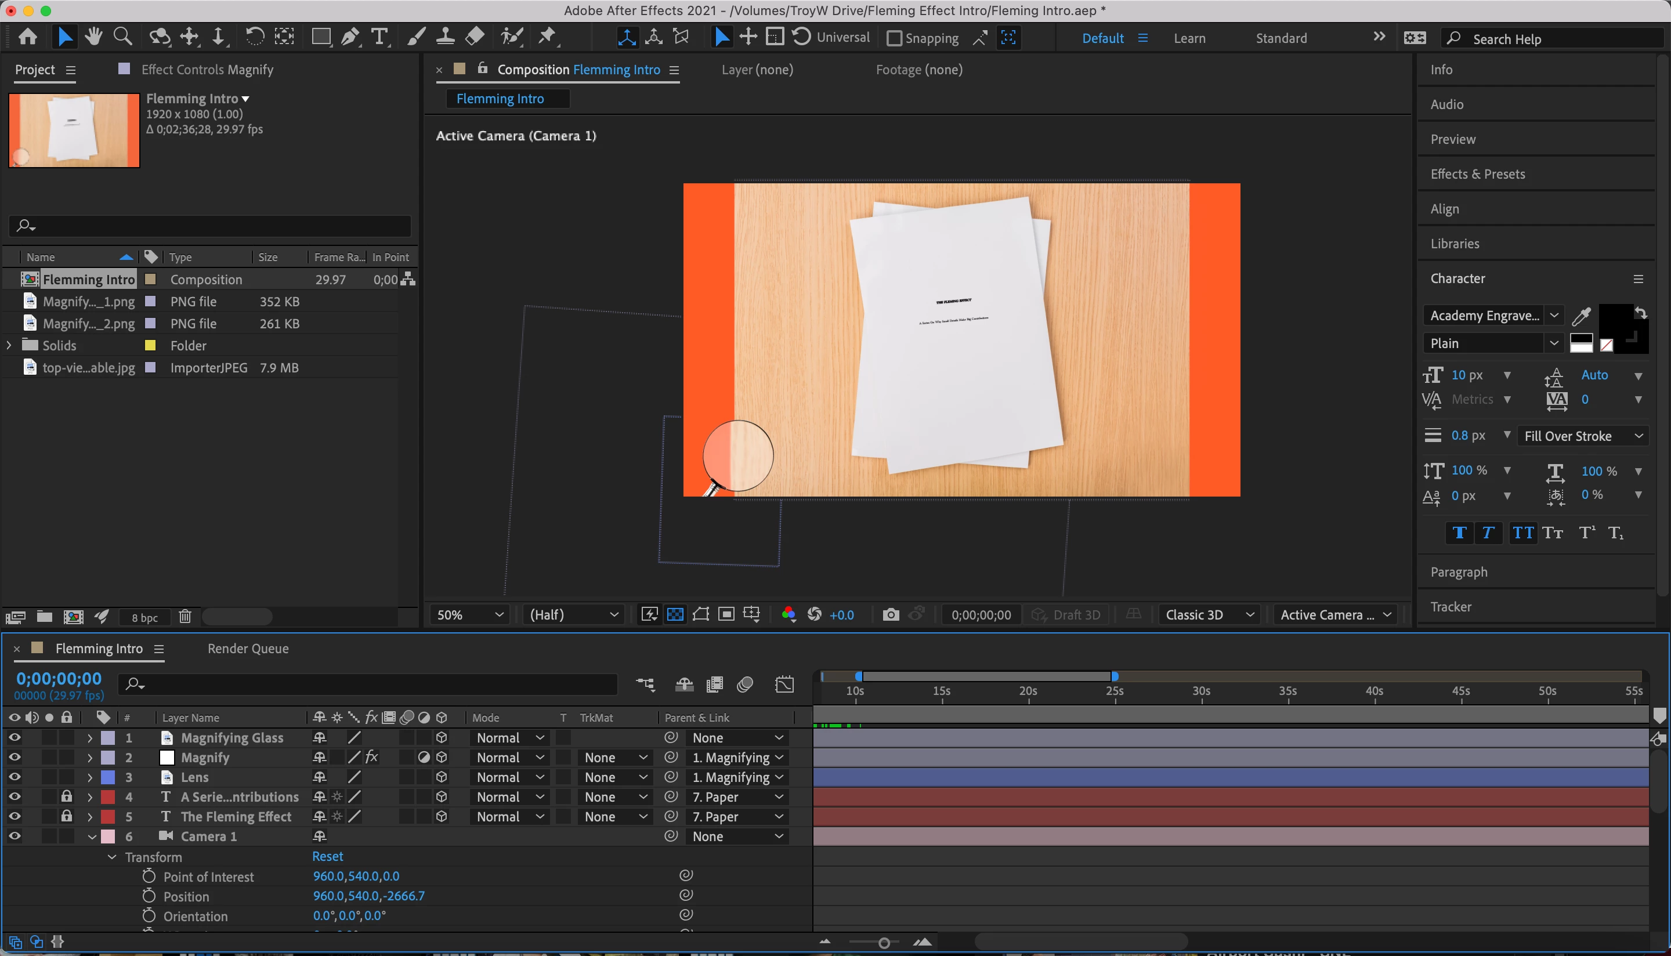Image resolution: width=1671 pixels, height=956 pixels.
Task: Expand the Solids folder
Action: (9, 345)
